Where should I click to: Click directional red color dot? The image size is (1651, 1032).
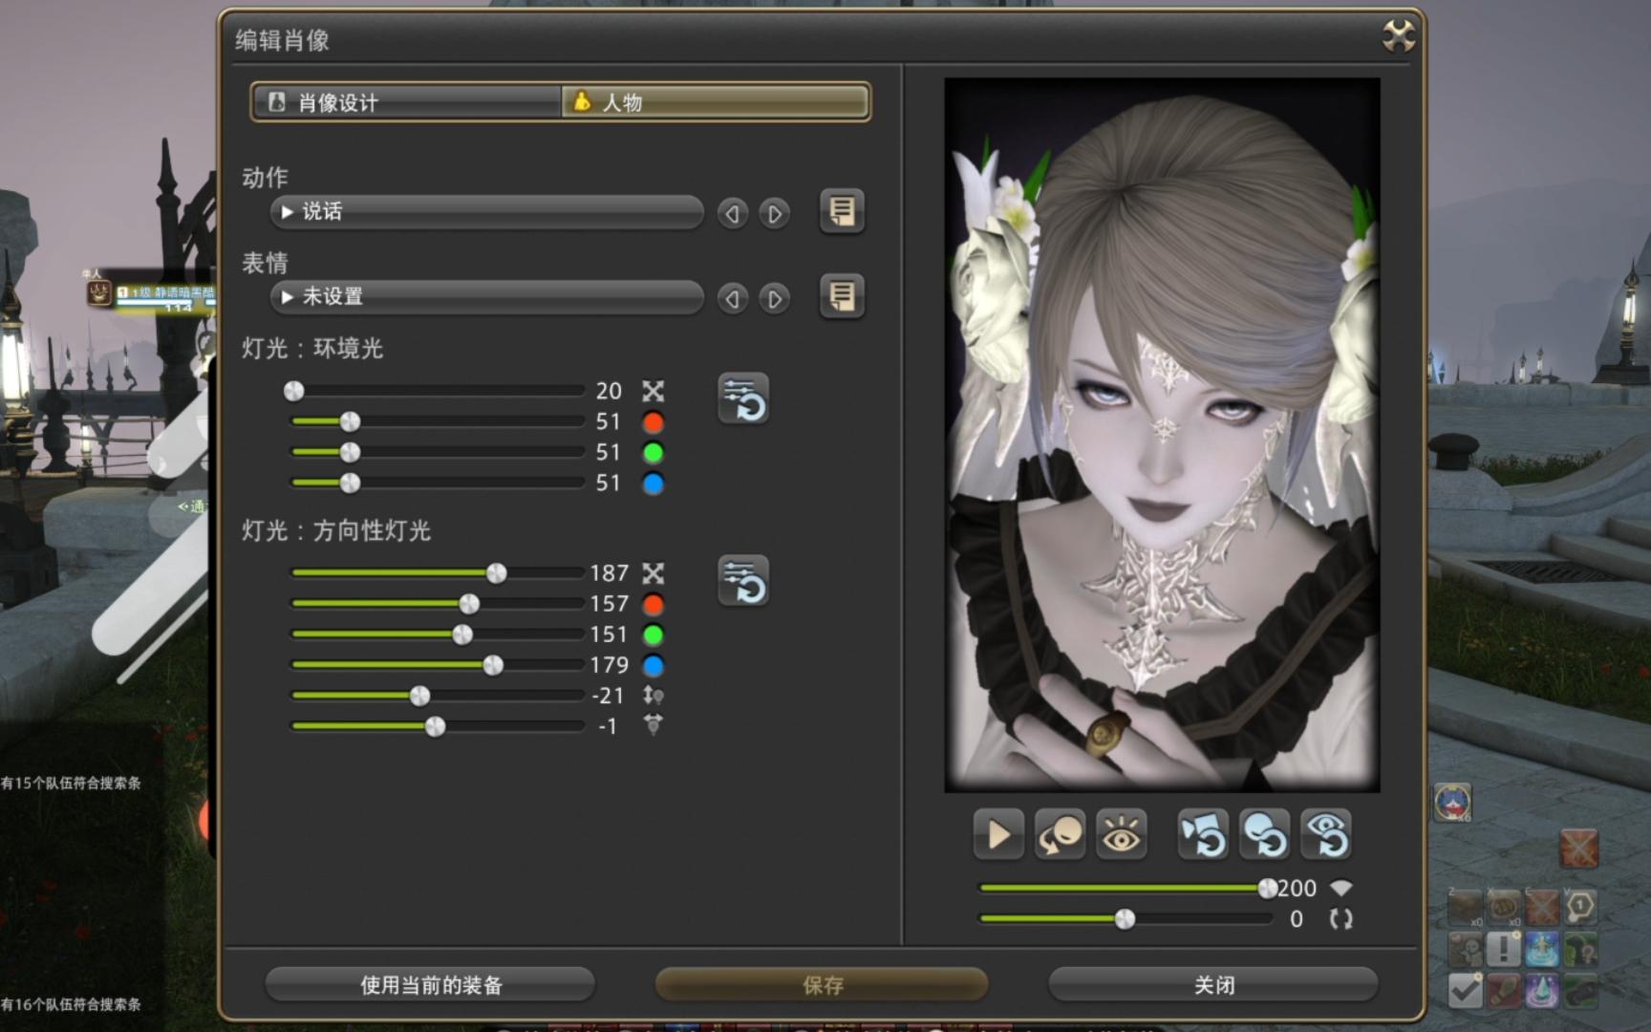coord(653,605)
